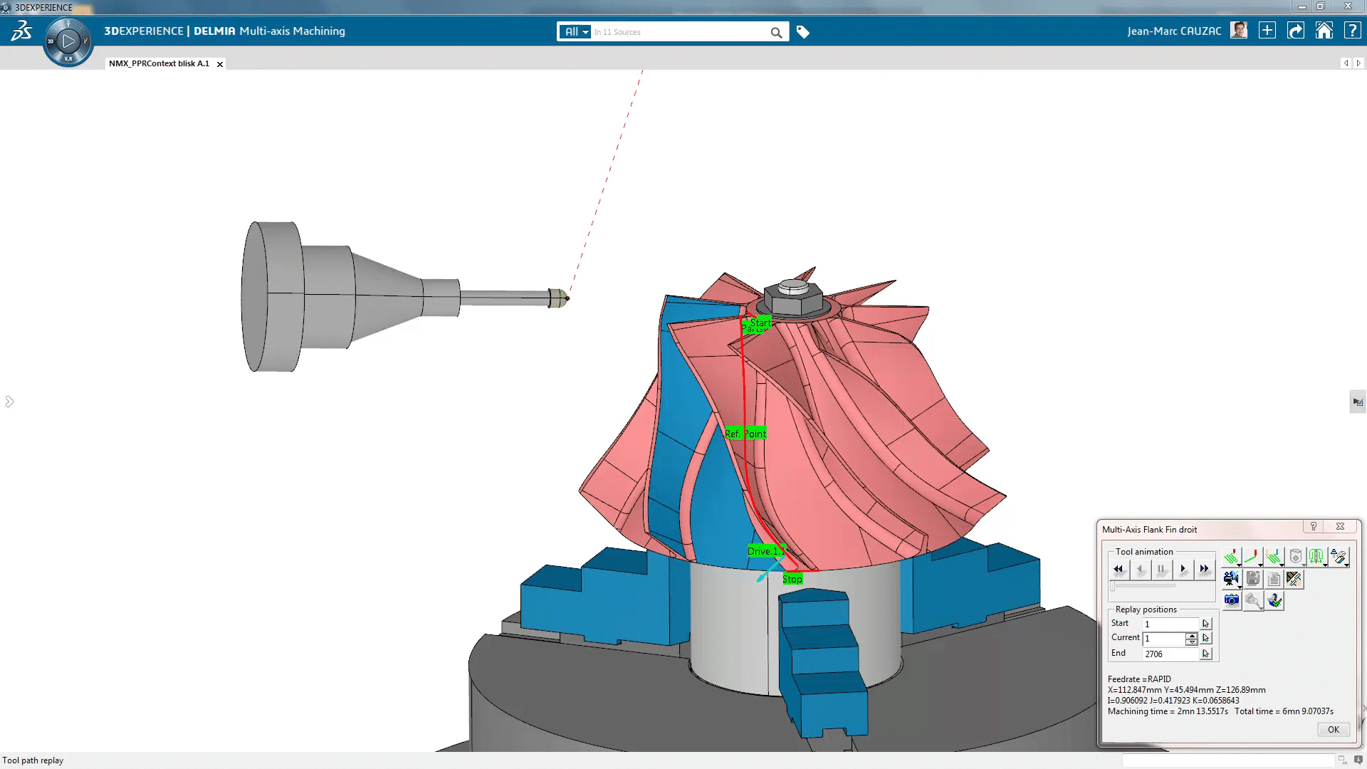
Task: Pick End position with cursor icon
Action: tap(1205, 654)
